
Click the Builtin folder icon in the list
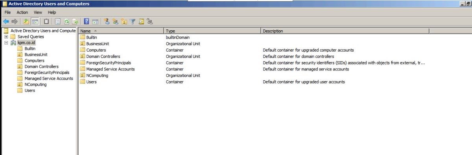(x=83, y=37)
